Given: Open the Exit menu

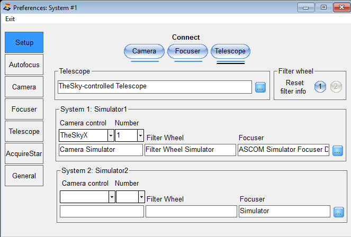Looking at the screenshot, I should 10,19.
